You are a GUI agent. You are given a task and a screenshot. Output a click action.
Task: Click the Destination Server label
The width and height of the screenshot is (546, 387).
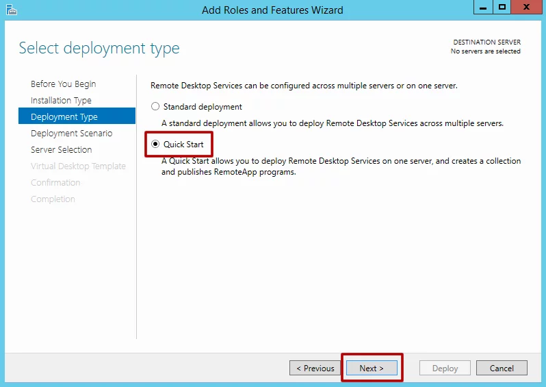point(486,42)
